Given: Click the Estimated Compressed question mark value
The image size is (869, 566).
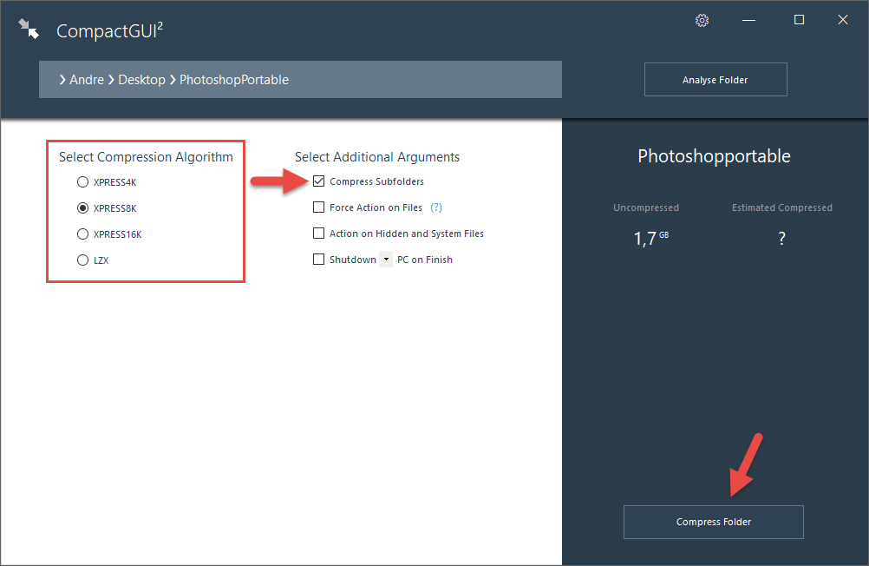Looking at the screenshot, I should point(782,240).
